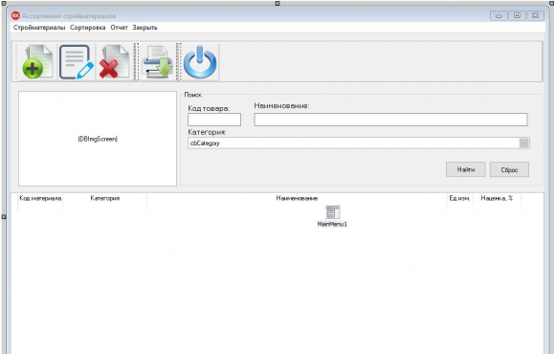Viewport: 555px width, 354px height.
Task: Select the edit record pencil icon
Action: click(77, 61)
